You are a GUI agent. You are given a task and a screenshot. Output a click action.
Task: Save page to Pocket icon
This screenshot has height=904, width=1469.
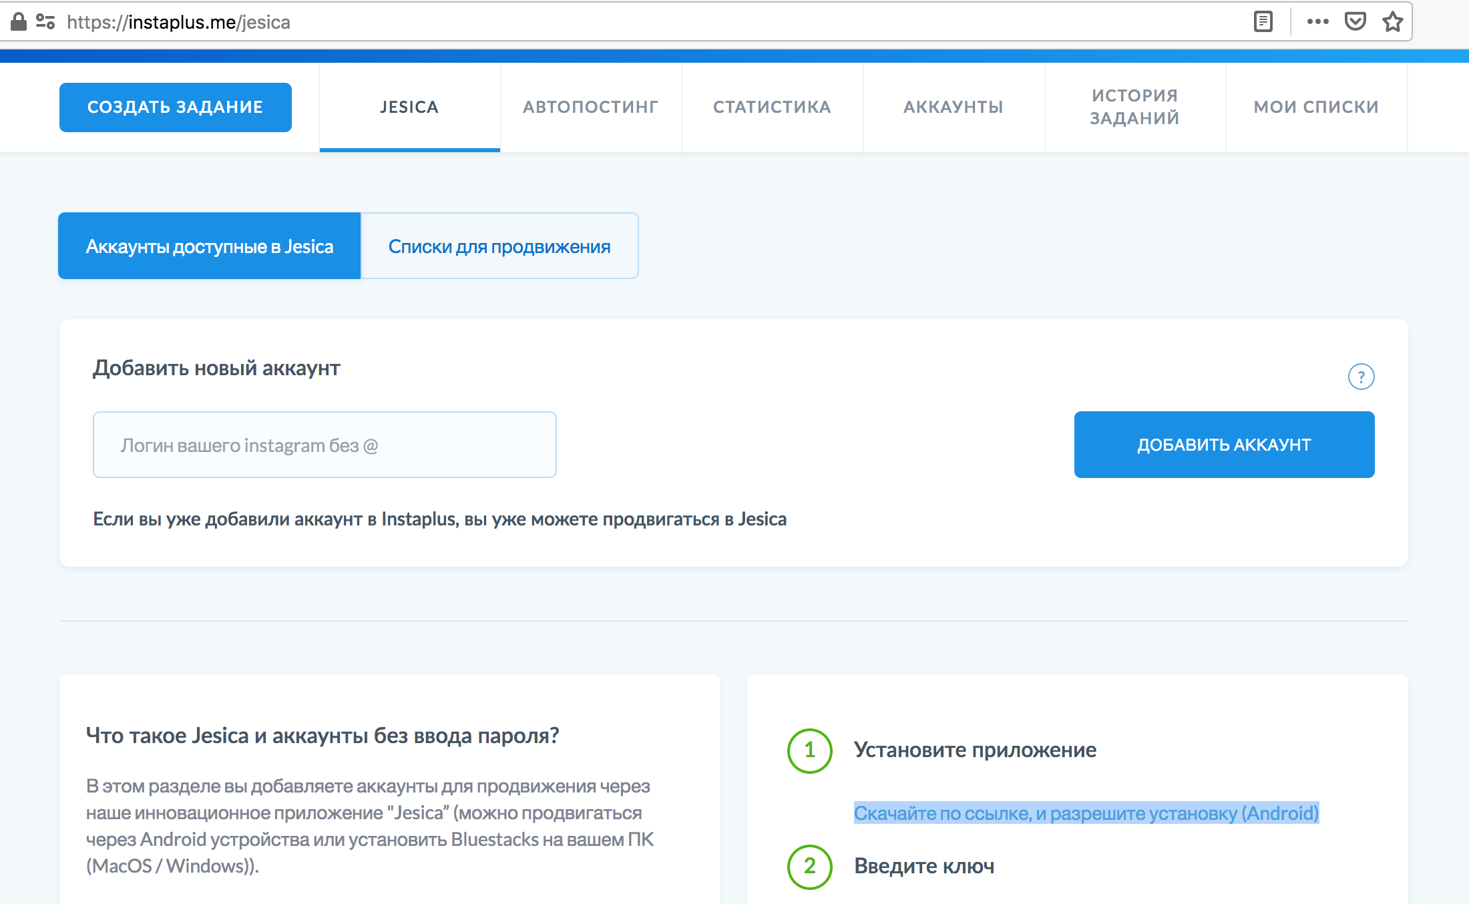pos(1355,22)
